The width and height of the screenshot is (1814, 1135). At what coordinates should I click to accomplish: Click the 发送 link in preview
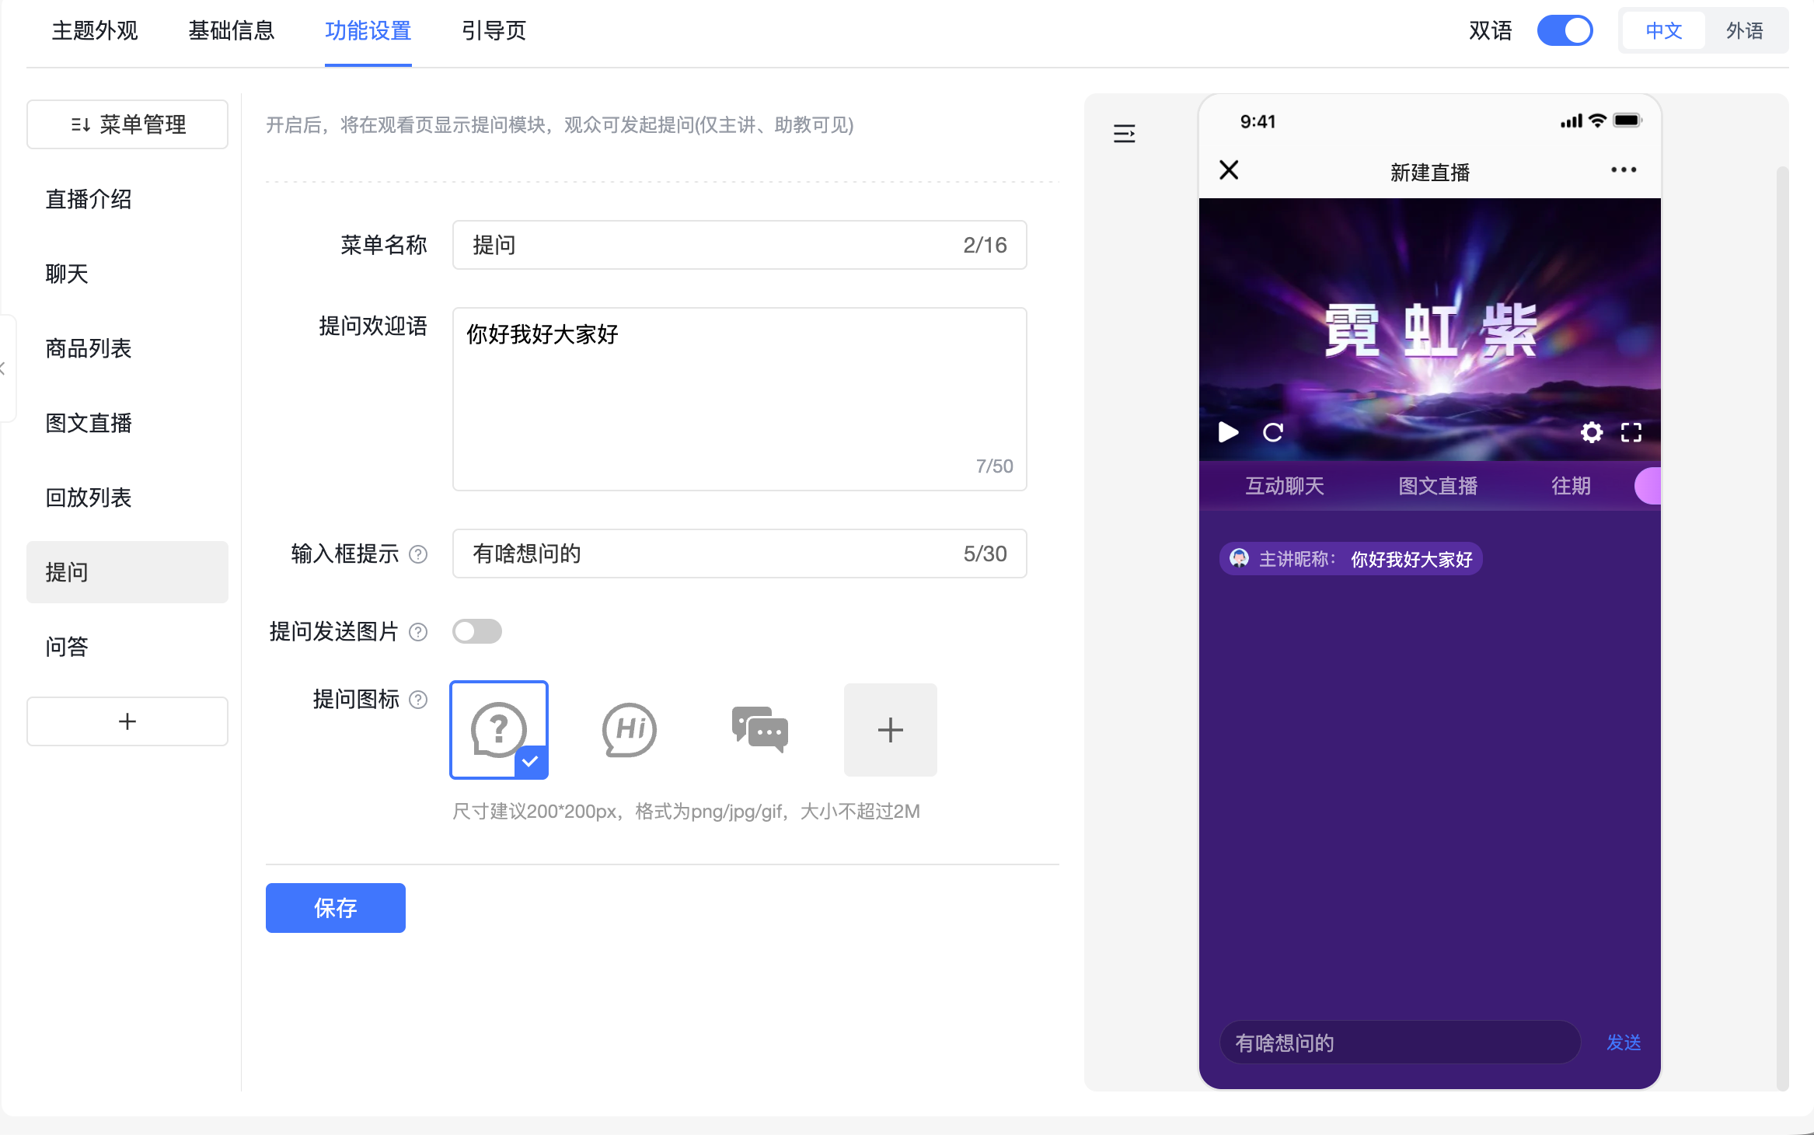tap(1624, 1042)
